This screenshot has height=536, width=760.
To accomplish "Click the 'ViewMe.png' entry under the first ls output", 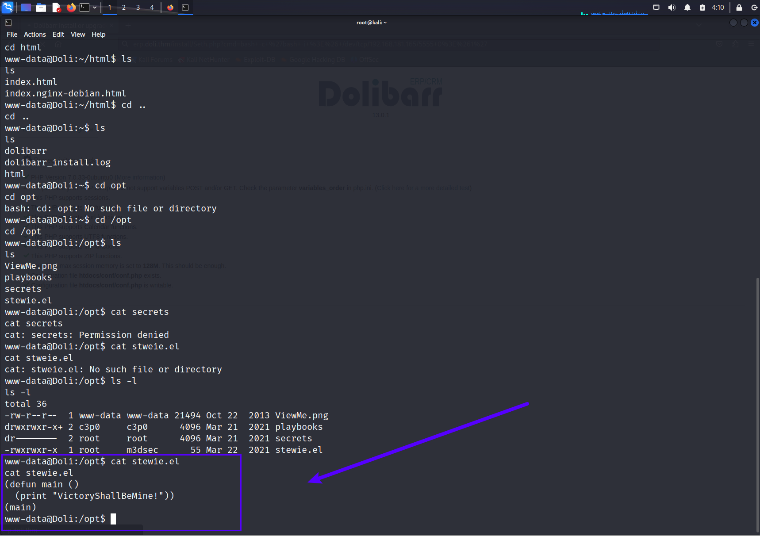I will 31,266.
